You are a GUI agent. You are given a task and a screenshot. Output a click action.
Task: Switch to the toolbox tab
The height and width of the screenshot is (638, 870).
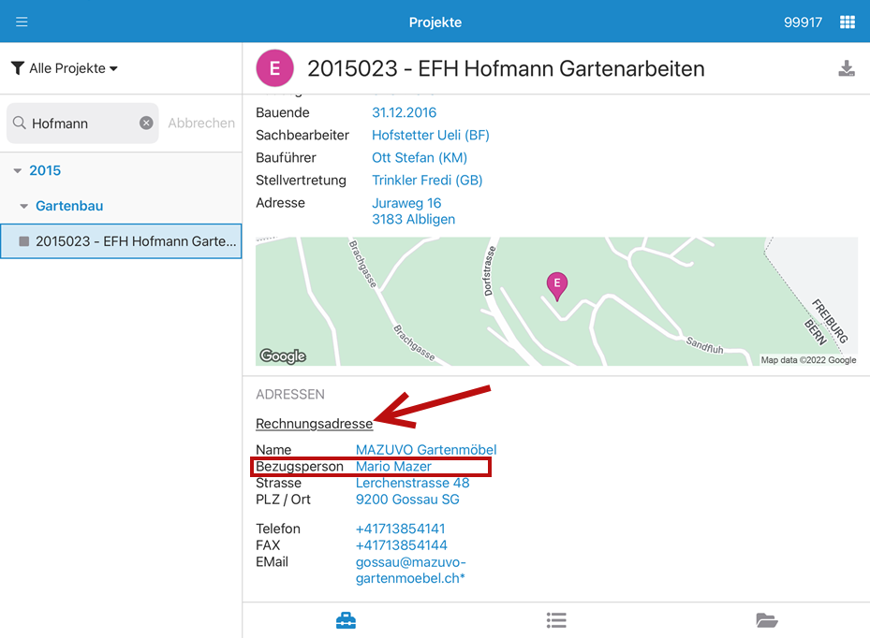pyautogui.click(x=346, y=620)
